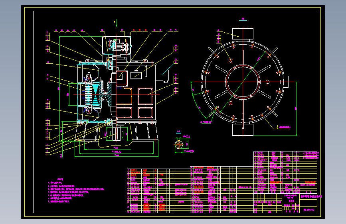346x224 pixels.
Task: Select the drawing number cell in the title block
Action: 309,210
